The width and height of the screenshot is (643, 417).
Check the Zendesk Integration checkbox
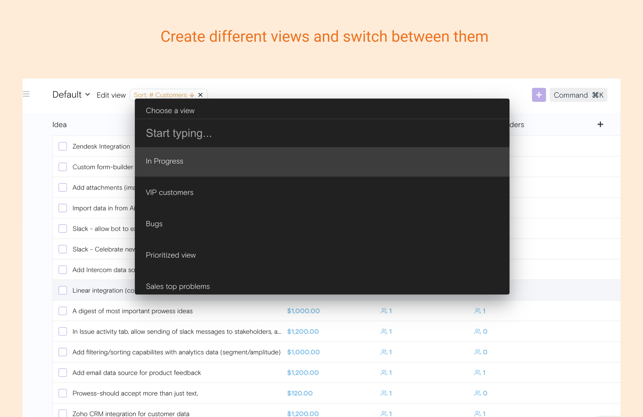tap(63, 146)
